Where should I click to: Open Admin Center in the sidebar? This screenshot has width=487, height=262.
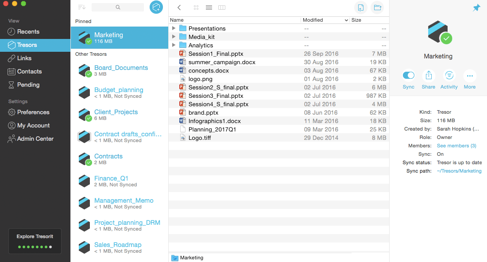(35, 139)
